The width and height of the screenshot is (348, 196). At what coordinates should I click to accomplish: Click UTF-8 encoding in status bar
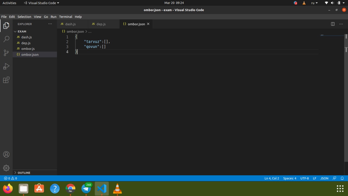tap(304, 178)
